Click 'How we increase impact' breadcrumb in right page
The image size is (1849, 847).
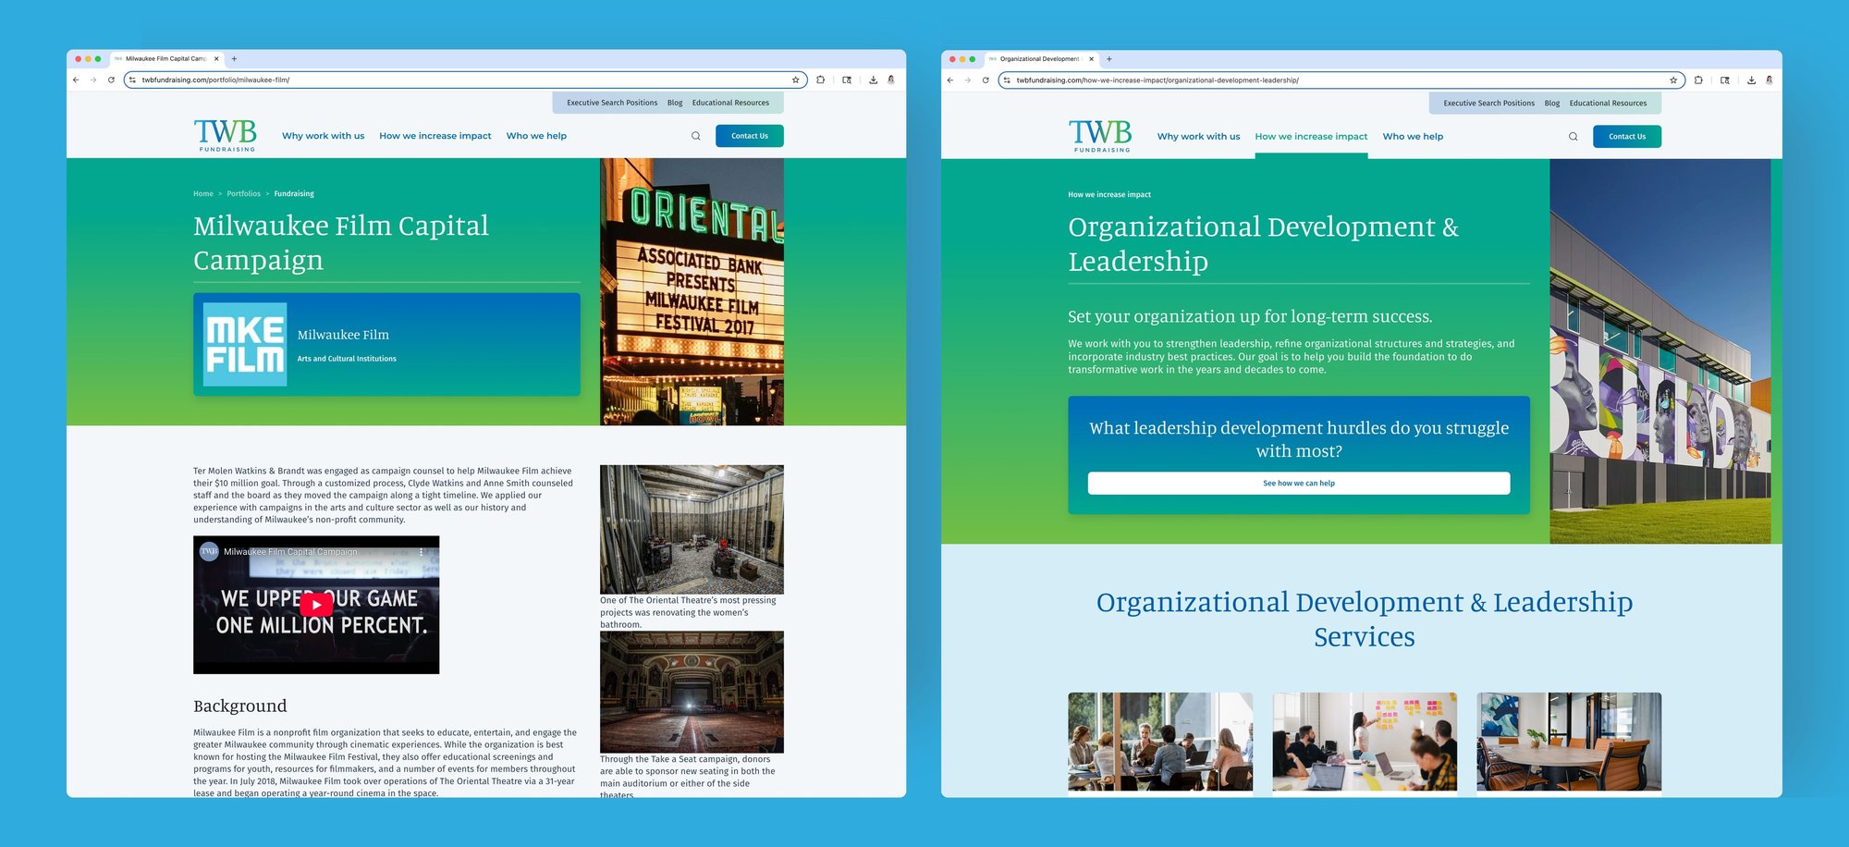point(1109,195)
